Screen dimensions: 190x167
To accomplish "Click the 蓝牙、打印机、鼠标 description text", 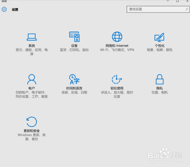I will (x=74, y=50).
